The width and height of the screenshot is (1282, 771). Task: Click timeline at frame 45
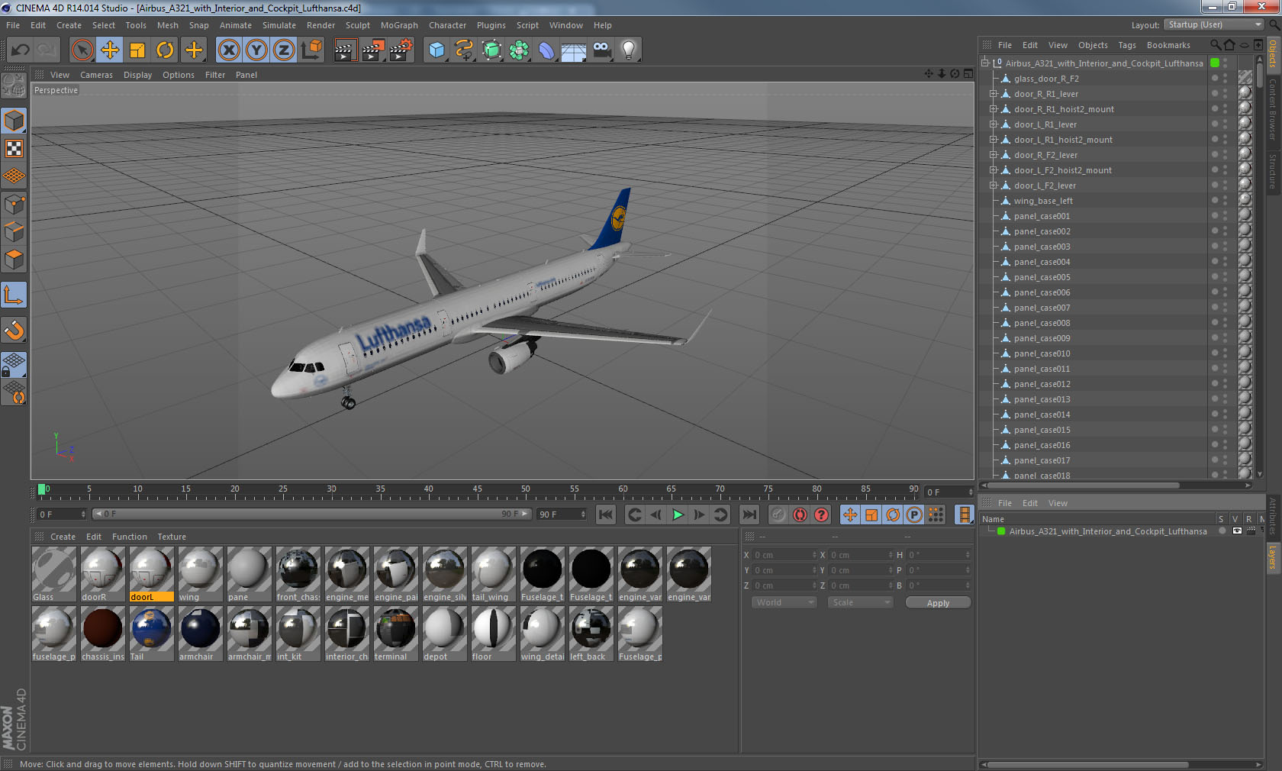pos(477,491)
